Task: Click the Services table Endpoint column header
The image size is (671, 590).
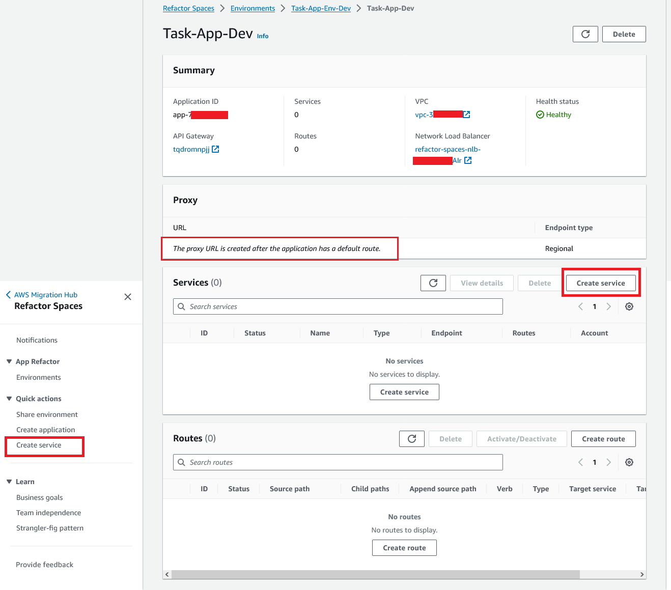Action: 446,333
